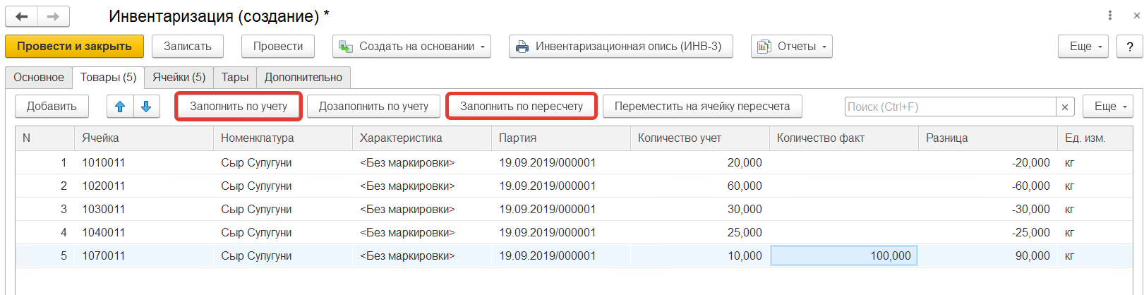Open the table toolbar Еще menu
Viewport: 1144px width, 295px height.
(1107, 107)
